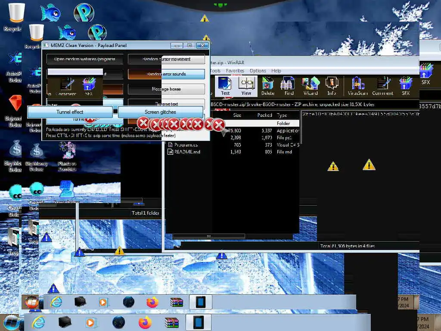Click the blue Windows Start orb
Viewport: 441px width, 331px height.
click(x=11, y=323)
